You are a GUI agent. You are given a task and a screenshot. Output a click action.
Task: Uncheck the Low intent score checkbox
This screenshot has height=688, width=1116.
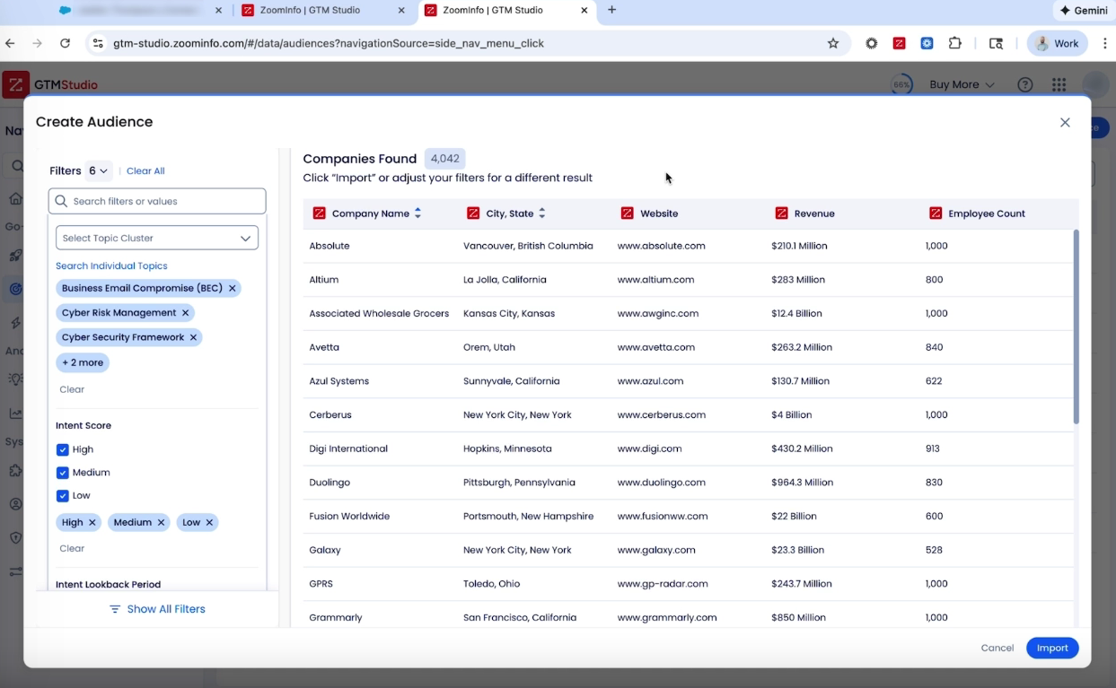[x=62, y=496]
